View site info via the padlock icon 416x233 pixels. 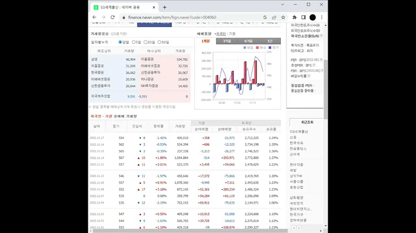pos(124,17)
